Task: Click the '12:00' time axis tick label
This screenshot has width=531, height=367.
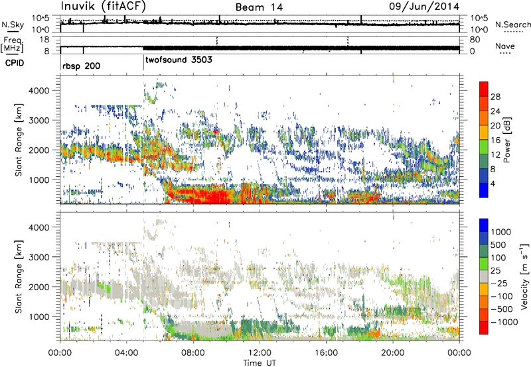Action: pos(260,353)
